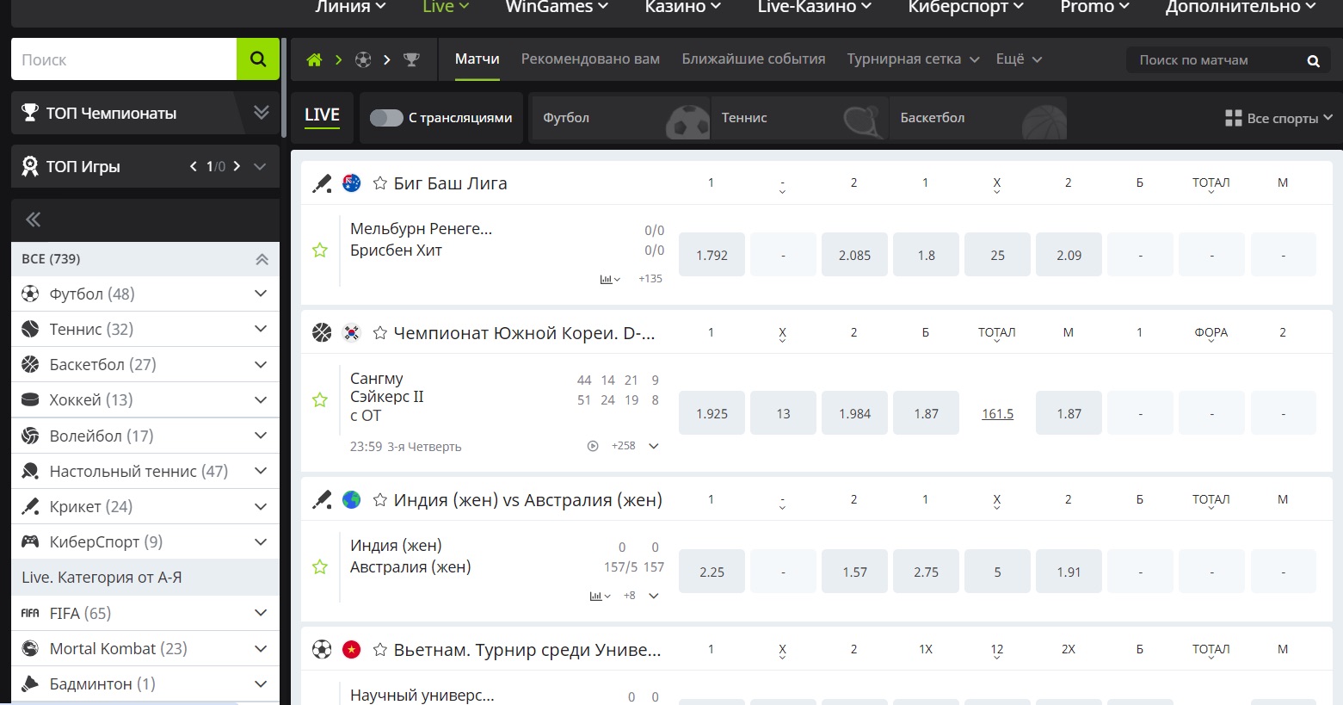Go to home via the green house icon
This screenshot has width=1343, height=705.
point(314,59)
